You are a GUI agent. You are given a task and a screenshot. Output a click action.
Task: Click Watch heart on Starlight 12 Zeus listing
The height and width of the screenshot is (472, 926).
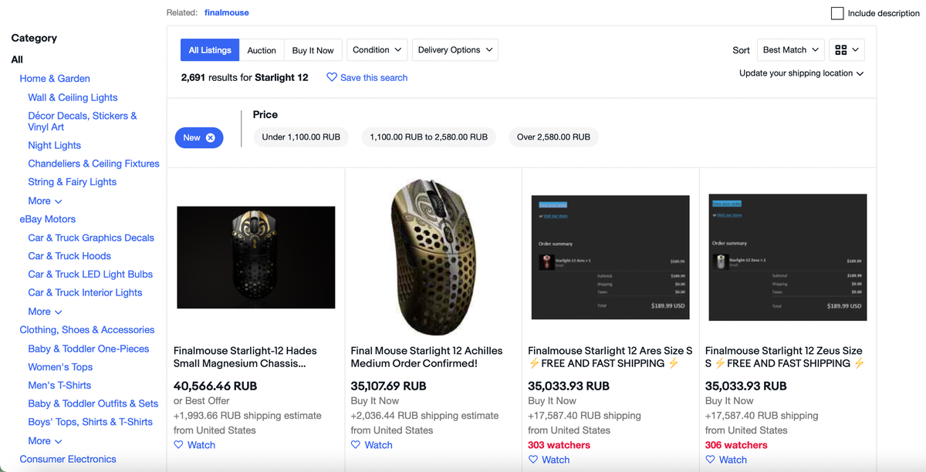click(711, 460)
